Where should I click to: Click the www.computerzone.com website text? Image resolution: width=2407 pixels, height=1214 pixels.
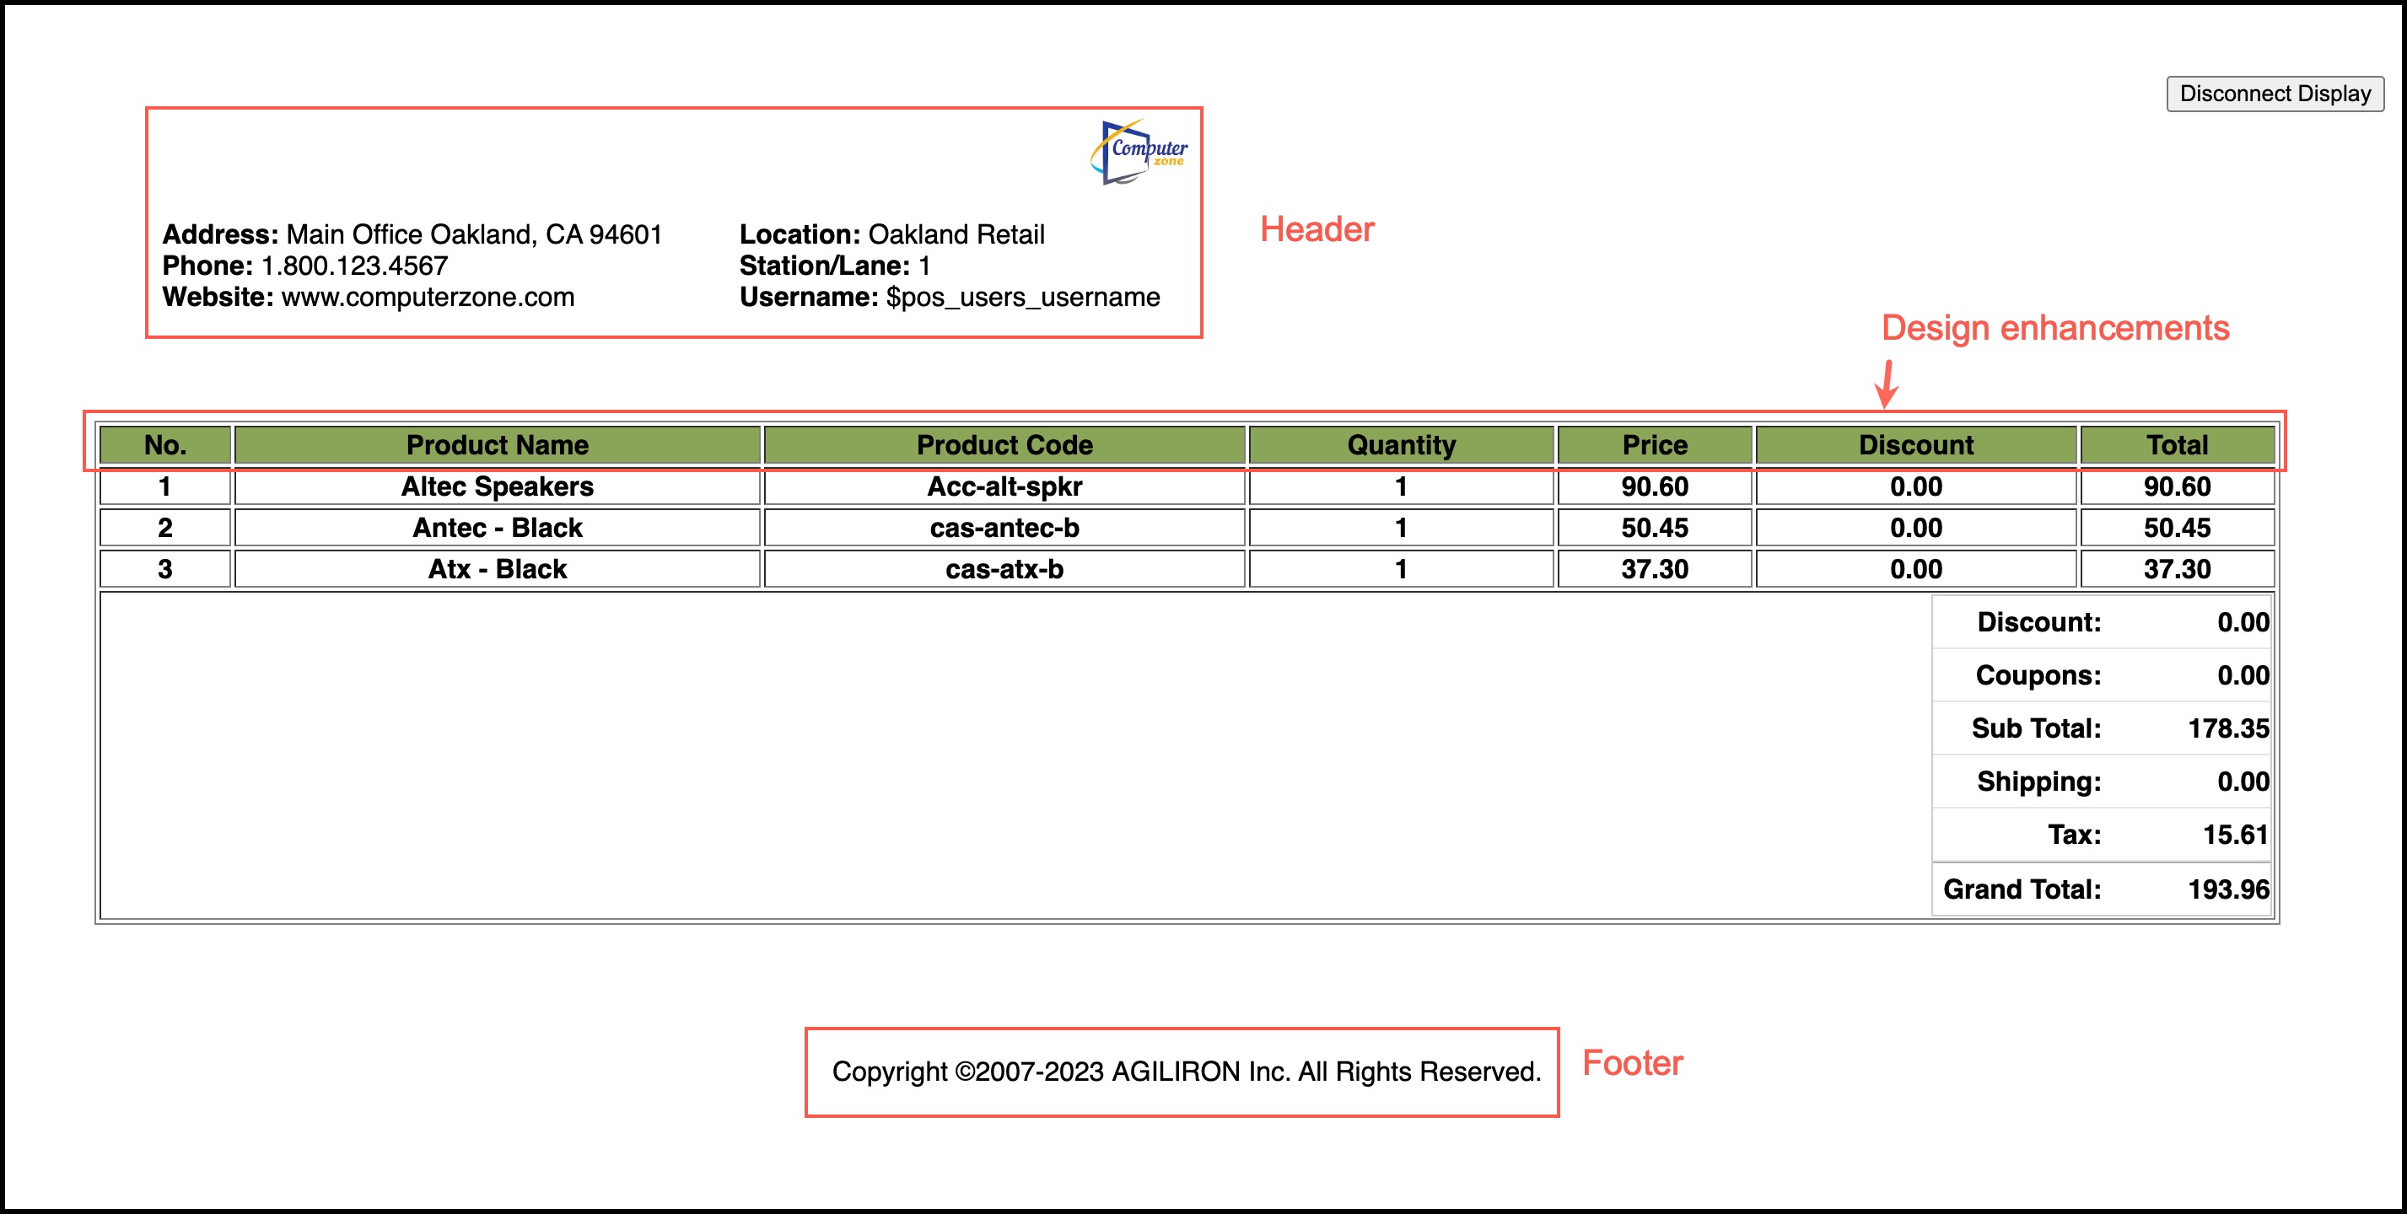click(428, 297)
